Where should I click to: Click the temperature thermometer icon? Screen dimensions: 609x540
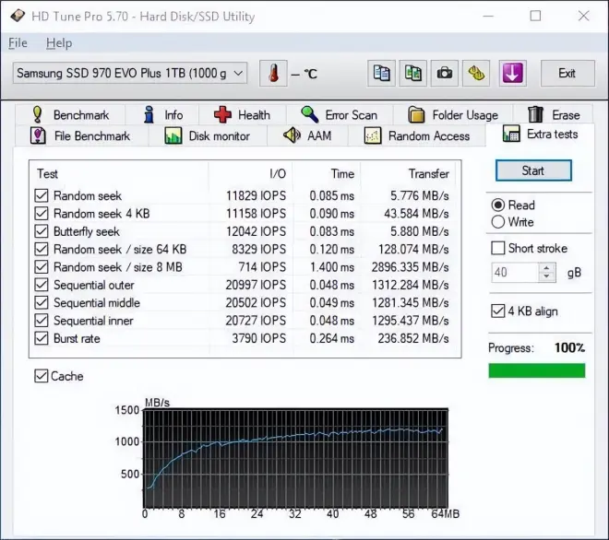(273, 74)
